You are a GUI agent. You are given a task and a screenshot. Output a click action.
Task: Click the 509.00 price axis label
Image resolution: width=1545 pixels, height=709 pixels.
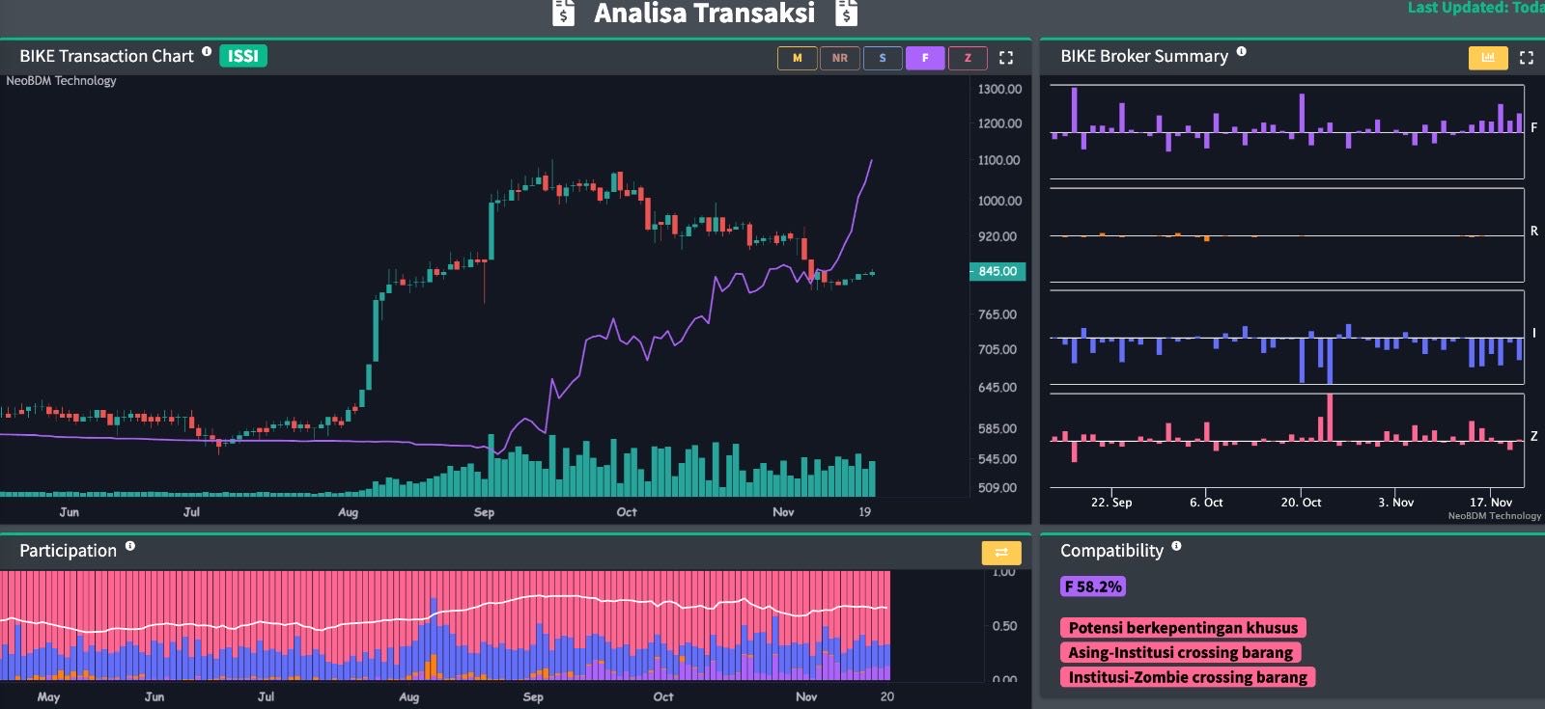pos(997,488)
